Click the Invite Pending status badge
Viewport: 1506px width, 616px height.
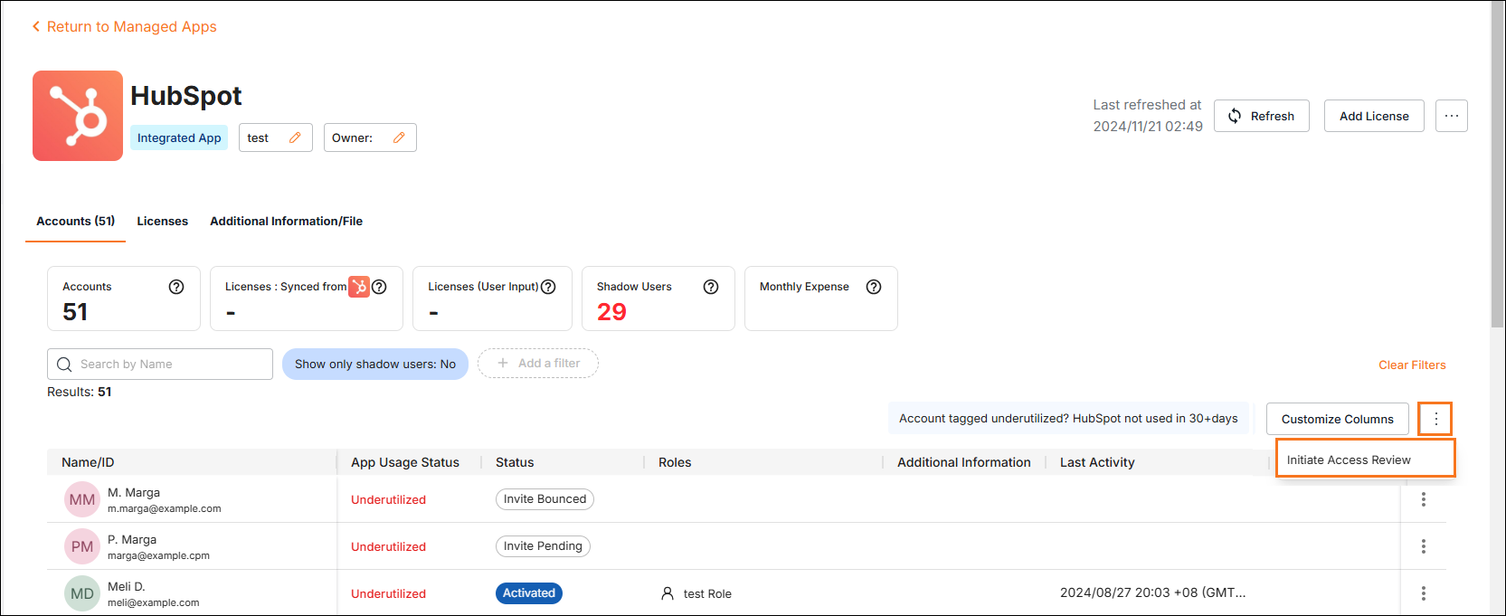pos(543,546)
